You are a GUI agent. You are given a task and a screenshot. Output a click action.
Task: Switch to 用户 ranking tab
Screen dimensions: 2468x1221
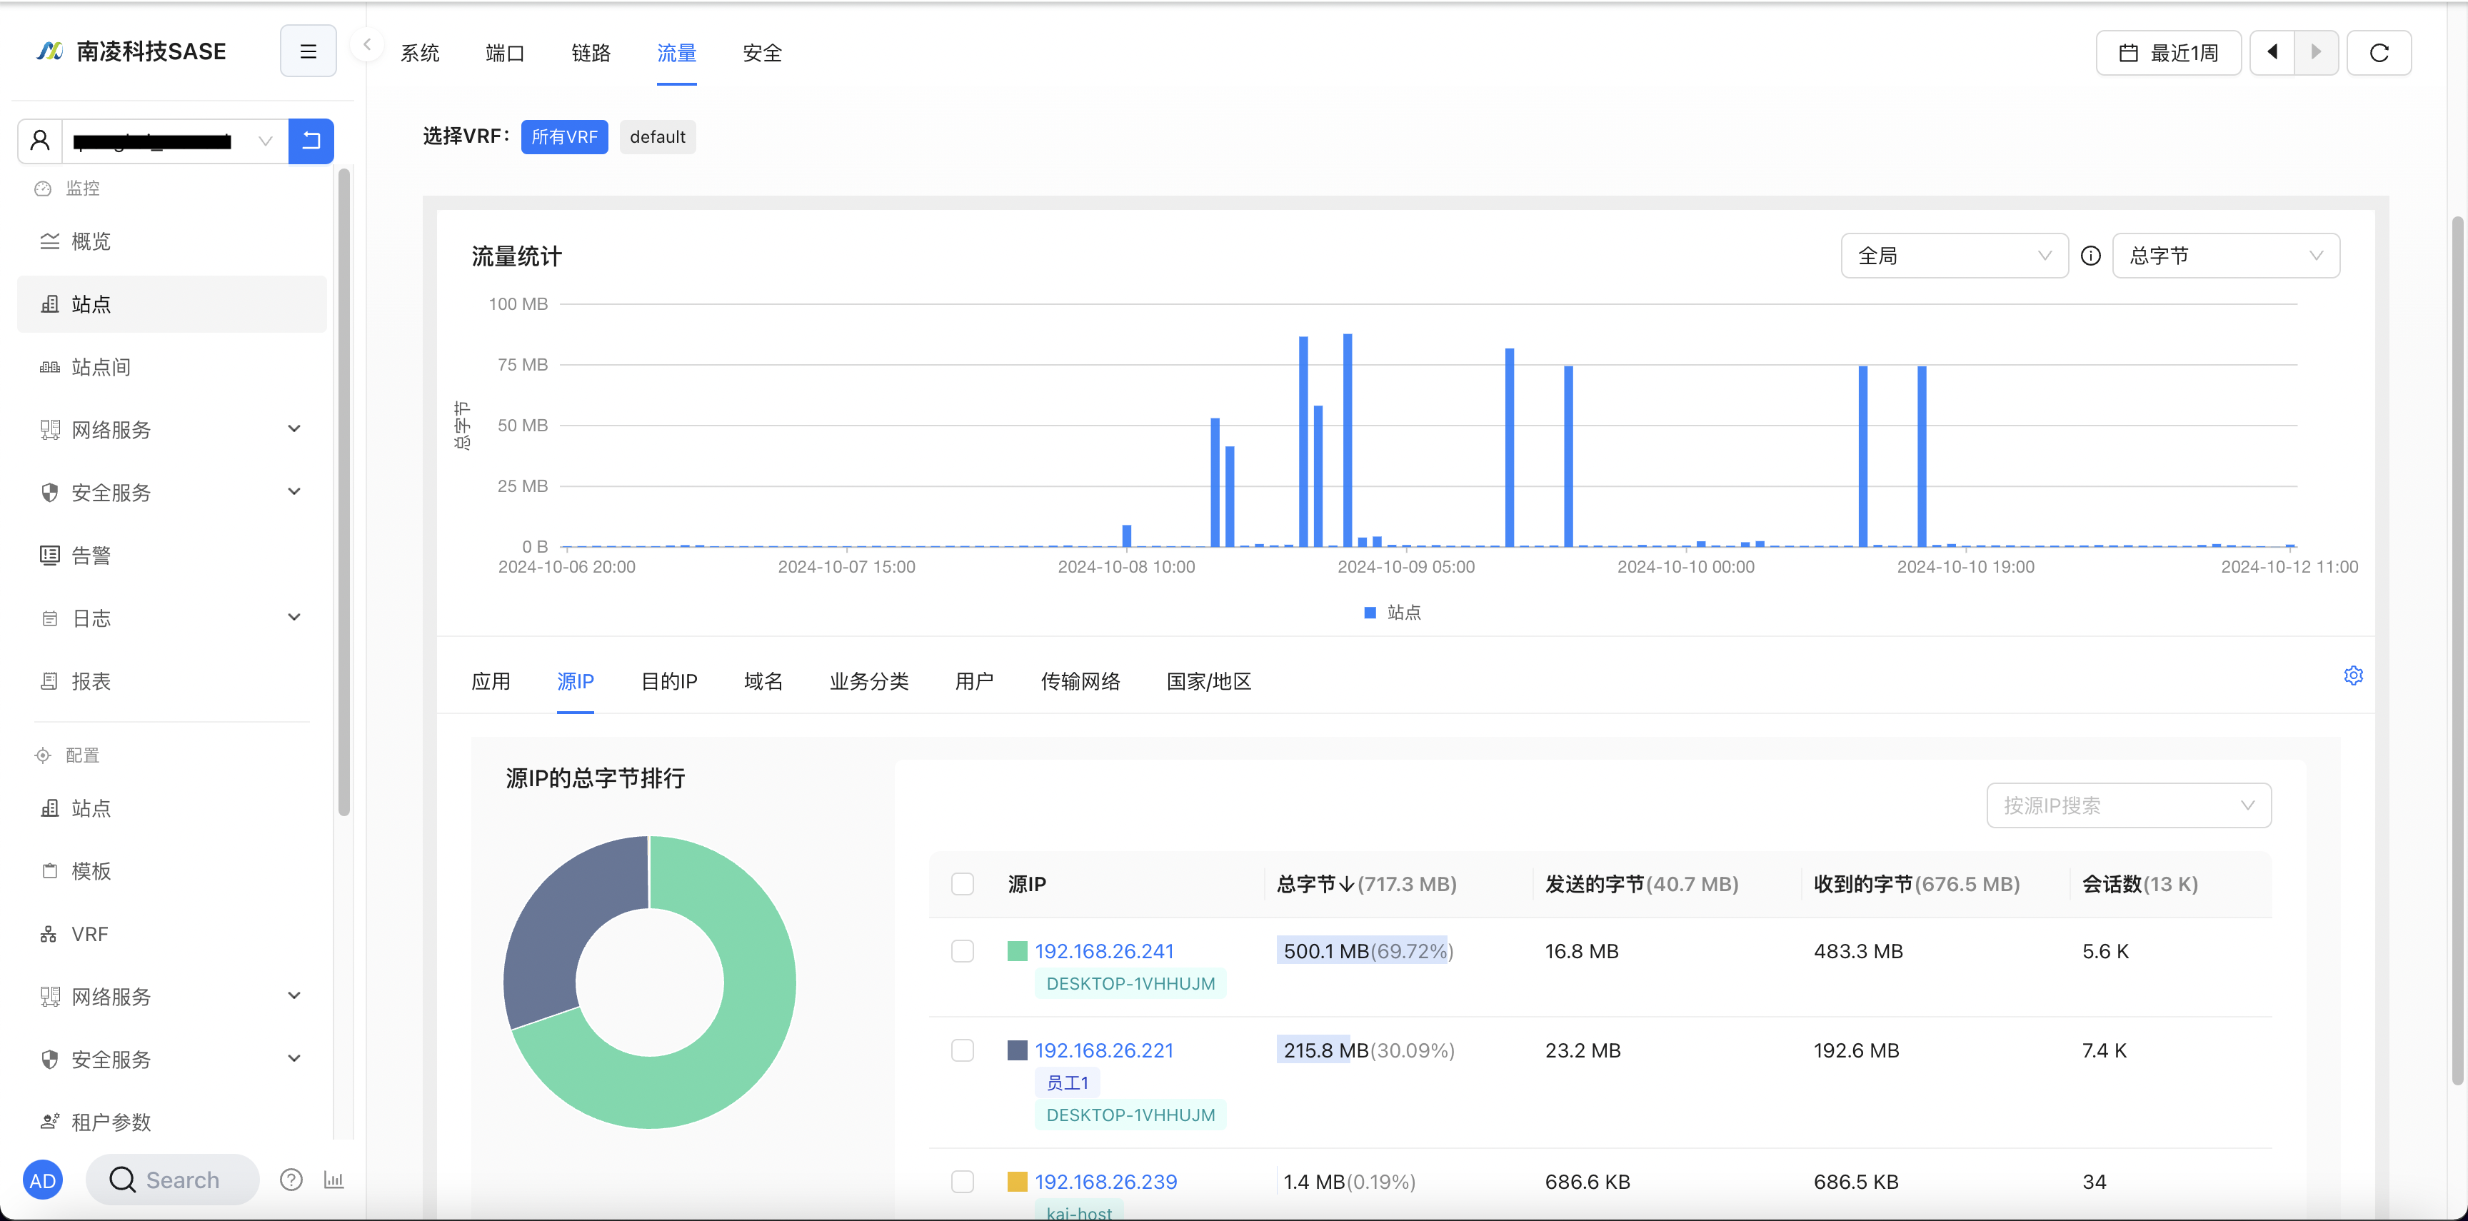point(974,681)
